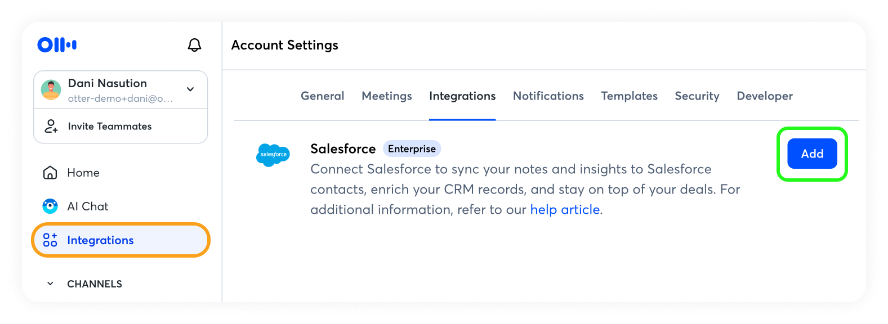Click the Home house icon
This screenshot has width=888, height=324.
(50, 173)
